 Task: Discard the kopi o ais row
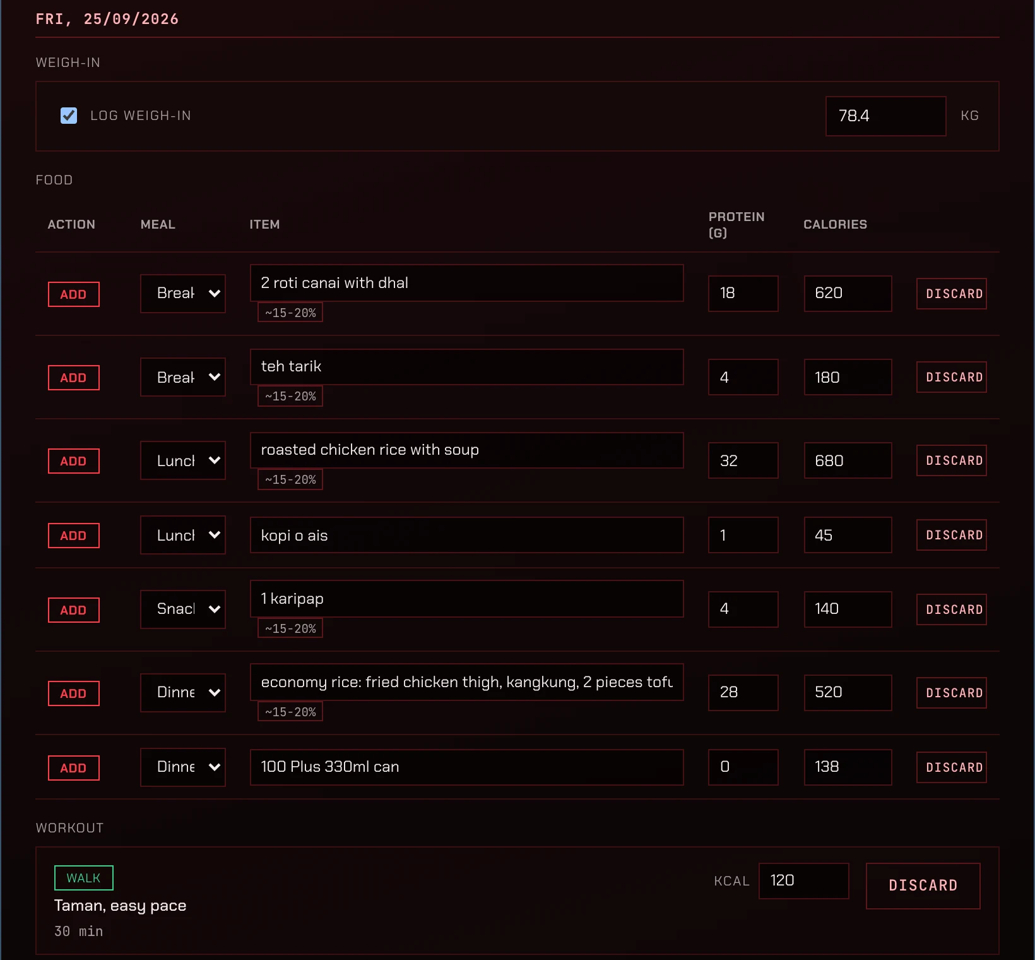[x=952, y=535]
